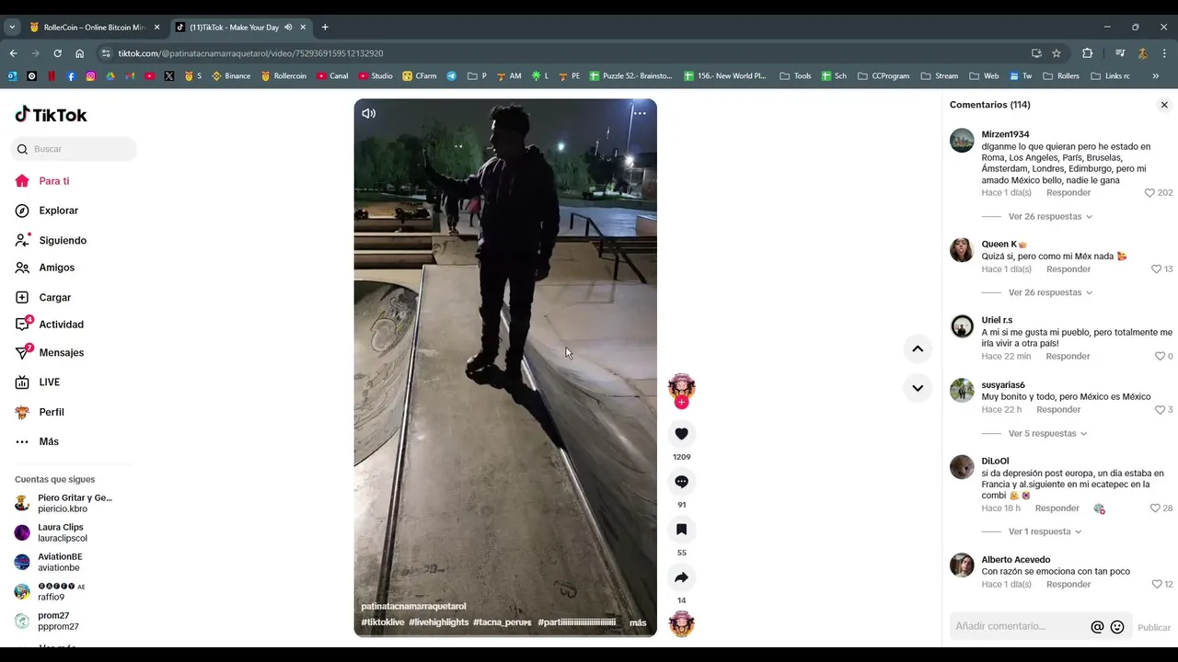This screenshot has height=662, width=1178.
Task: Open the creator's avatar beside the video
Action: (x=681, y=386)
